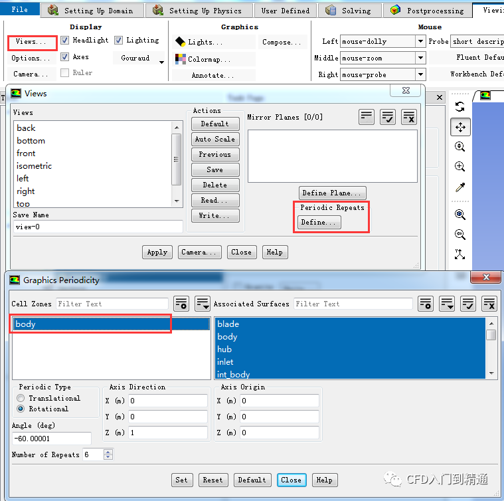
Task: Click Axis Direction Z input field
Action: tap(168, 432)
